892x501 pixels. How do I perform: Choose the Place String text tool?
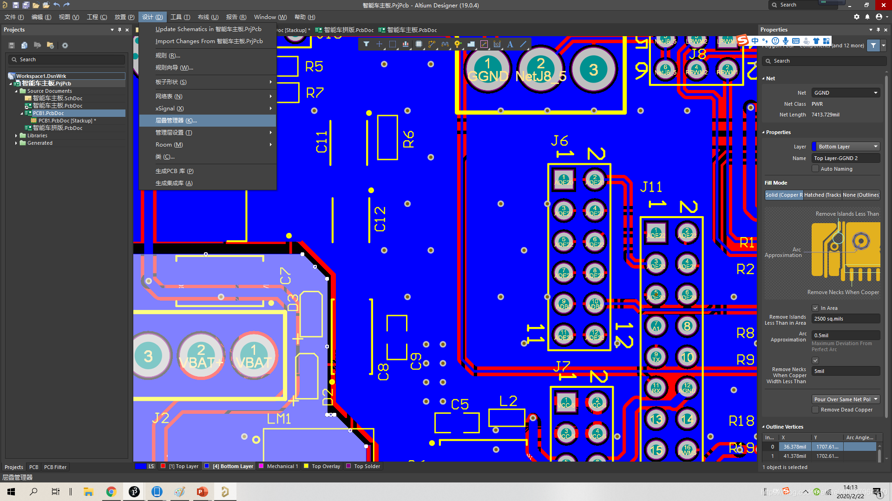click(x=510, y=44)
